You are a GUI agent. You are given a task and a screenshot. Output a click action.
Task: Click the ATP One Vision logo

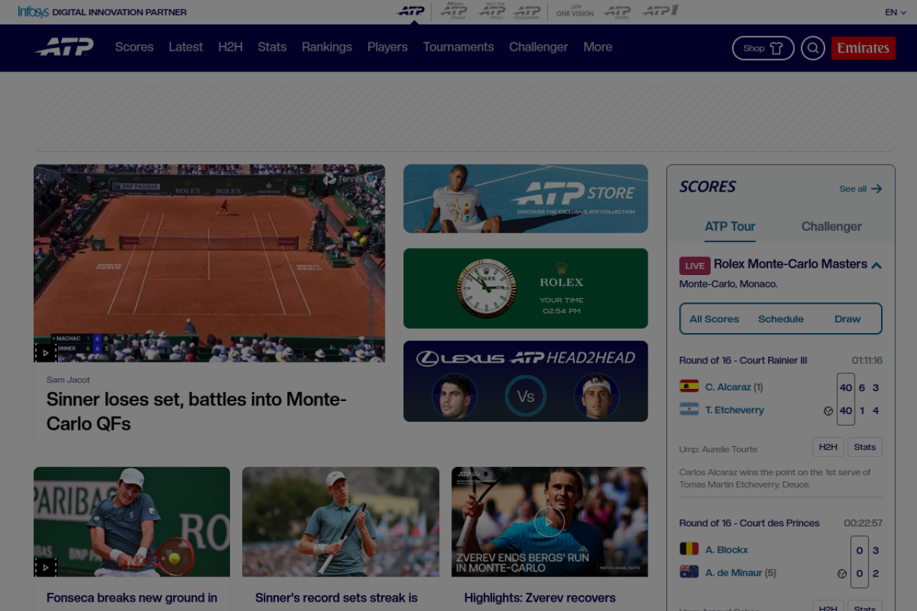[575, 11]
